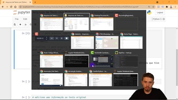Switch to the first 'Arquivos de Texto c...' Chrome window thumbnail
This screenshot has height=100, width=178.
(51, 24)
